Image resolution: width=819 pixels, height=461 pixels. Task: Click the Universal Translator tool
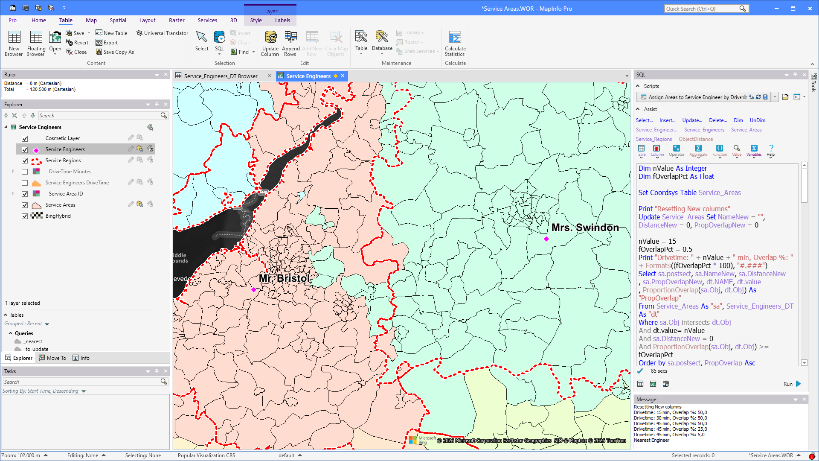[162, 33]
